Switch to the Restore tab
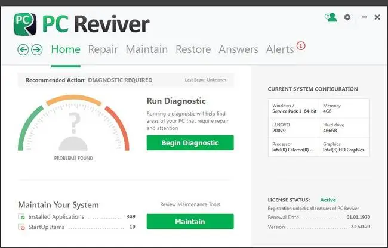This screenshot has height=248, width=388. click(x=193, y=49)
